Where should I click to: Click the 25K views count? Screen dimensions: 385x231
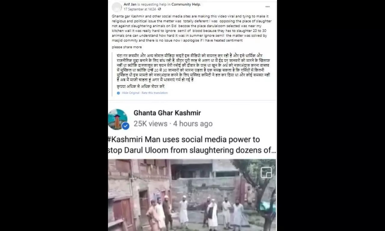[x=150, y=124]
